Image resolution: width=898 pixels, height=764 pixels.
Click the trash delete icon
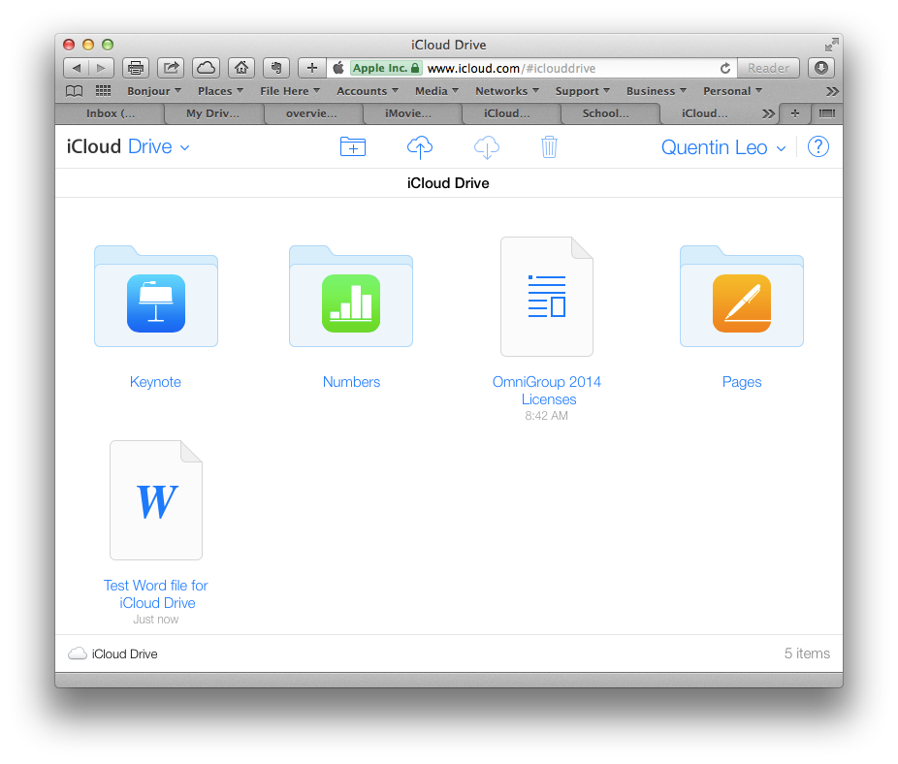point(549,147)
